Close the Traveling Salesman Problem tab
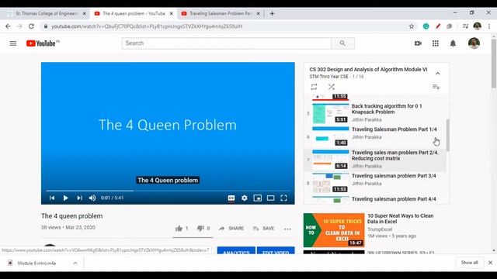 258,14
